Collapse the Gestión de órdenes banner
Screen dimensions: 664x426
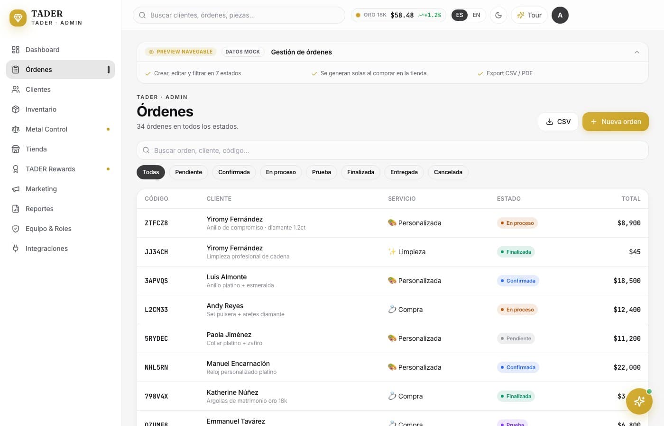(637, 52)
